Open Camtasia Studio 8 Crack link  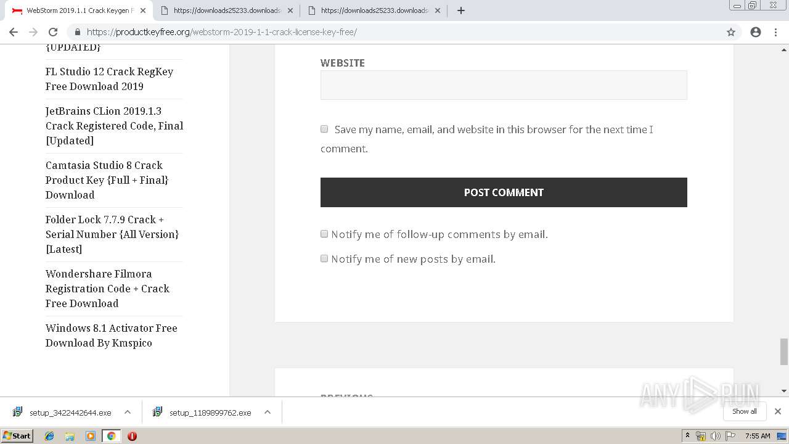(x=107, y=180)
